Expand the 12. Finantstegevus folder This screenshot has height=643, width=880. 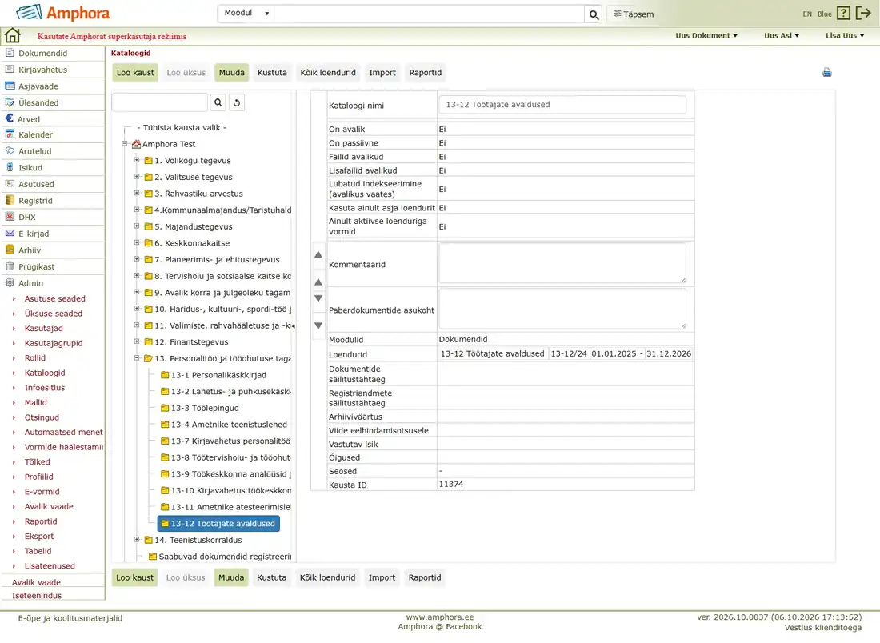click(x=136, y=341)
